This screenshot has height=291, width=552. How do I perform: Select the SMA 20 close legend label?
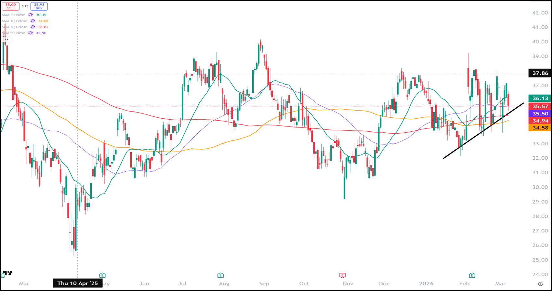[13, 15]
